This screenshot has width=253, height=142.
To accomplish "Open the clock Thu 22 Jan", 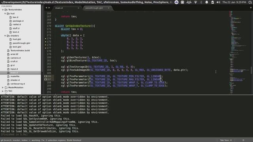I will 234,2.
